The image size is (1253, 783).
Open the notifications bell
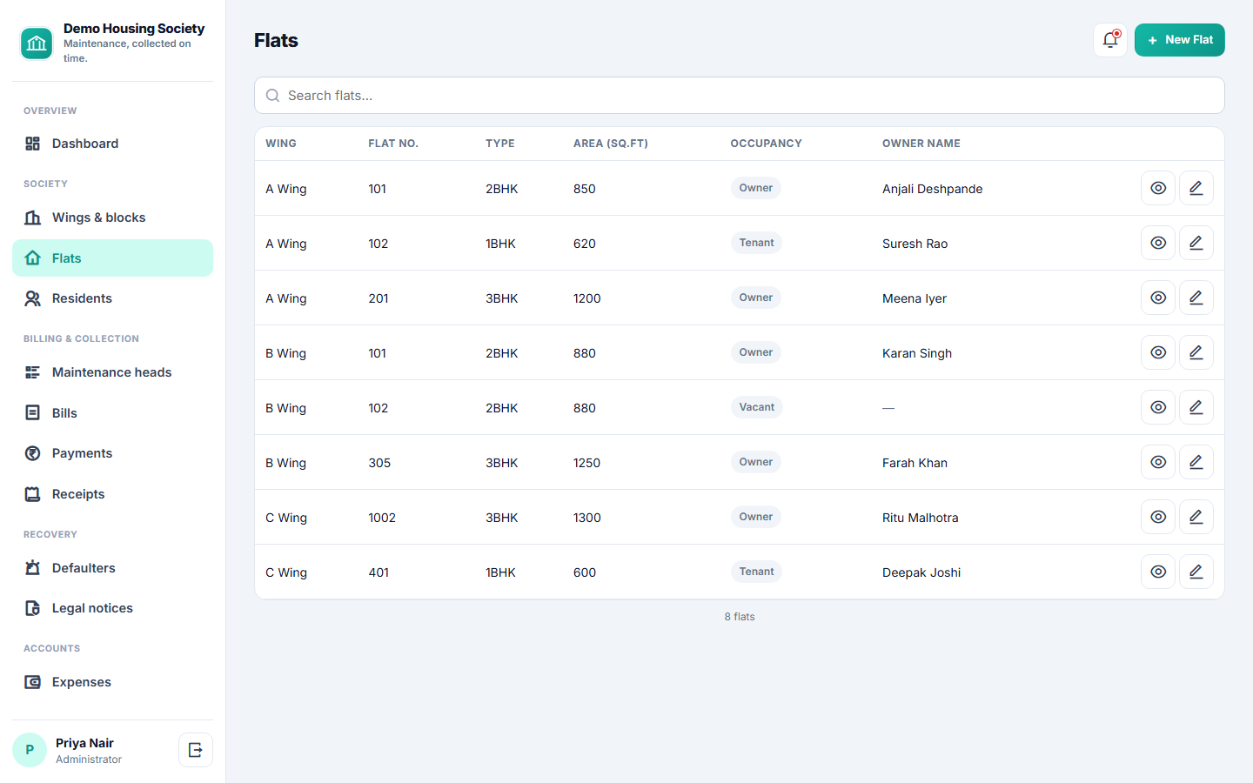pyautogui.click(x=1110, y=40)
